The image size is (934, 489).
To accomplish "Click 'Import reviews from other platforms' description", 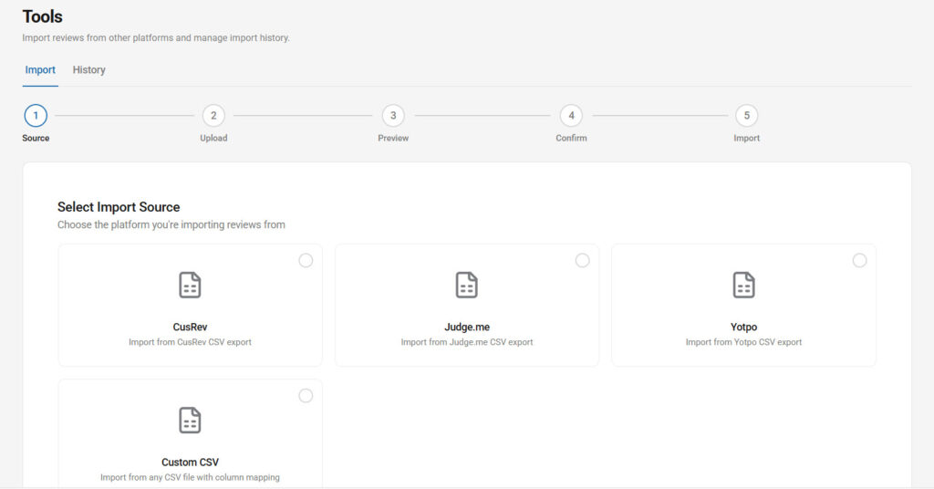I will pyautogui.click(x=156, y=37).
